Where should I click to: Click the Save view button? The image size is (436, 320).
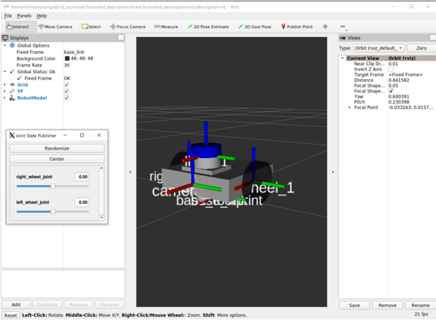(354, 306)
